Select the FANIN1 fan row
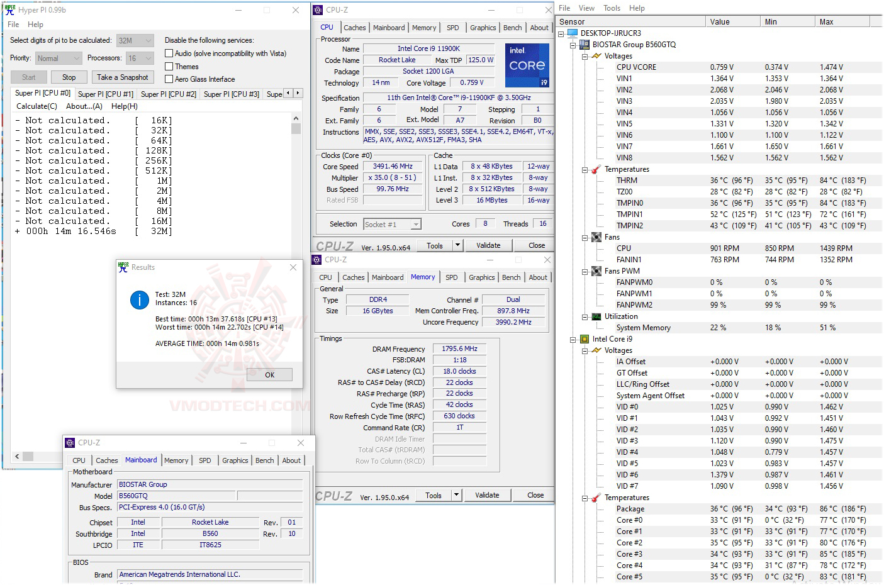The height and width of the screenshot is (585, 884). click(x=717, y=260)
